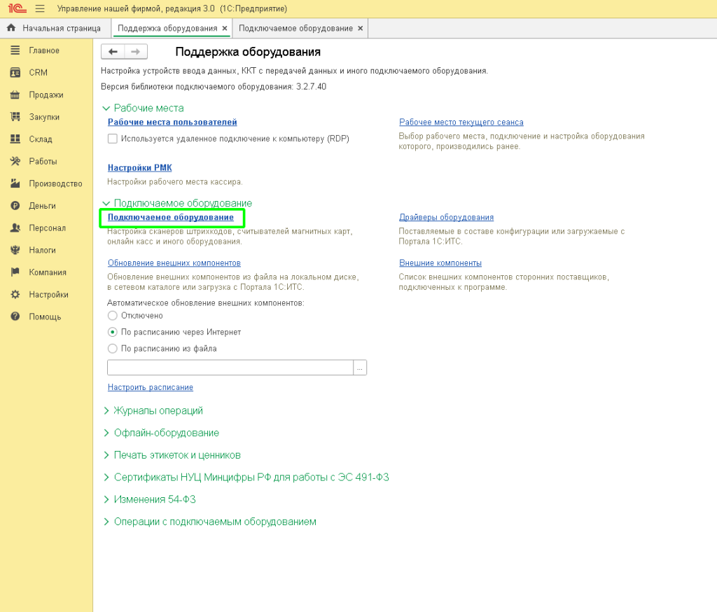The height and width of the screenshot is (612, 717).
Task: Click the Настроить расписание link
Action: pos(150,387)
